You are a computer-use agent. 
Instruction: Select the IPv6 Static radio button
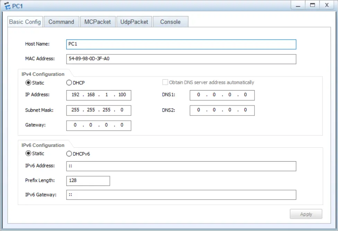[x=28, y=153]
